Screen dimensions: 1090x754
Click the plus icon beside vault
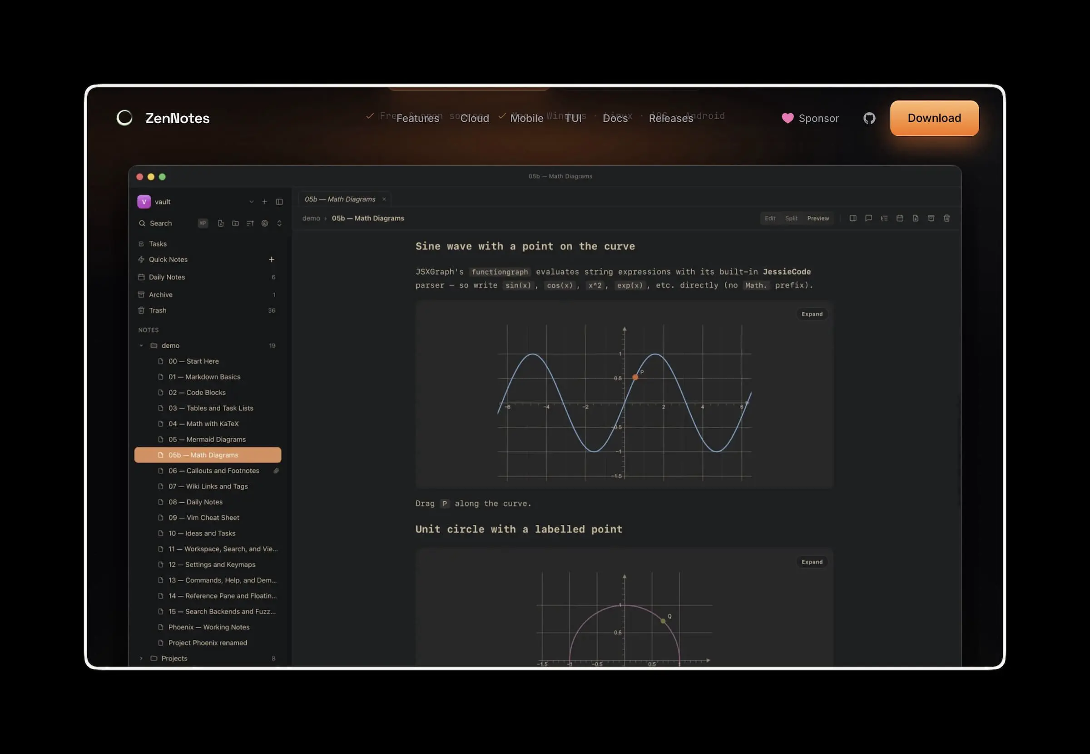pyautogui.click(x=265, y=202)
